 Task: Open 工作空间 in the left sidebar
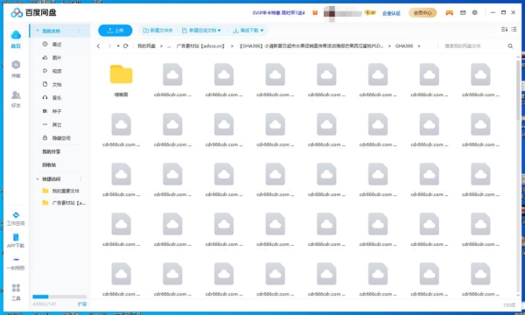click(16, 219)
